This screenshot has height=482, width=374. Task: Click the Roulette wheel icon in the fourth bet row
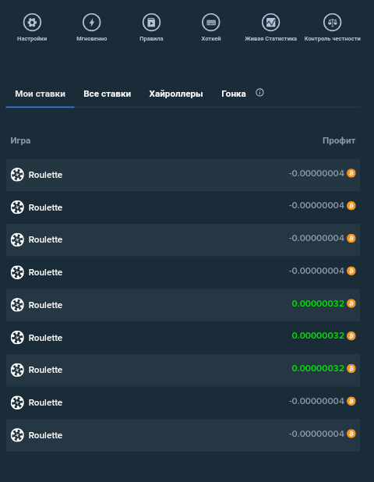tap(17, 272)
